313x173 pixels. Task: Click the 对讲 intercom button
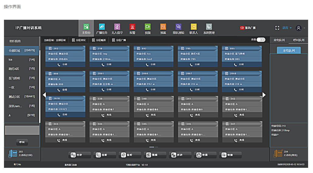click(x=77, y=155)
